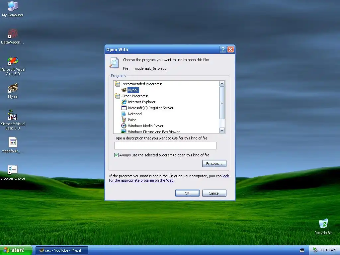Click the file description input field
Image resolution: width=340 pixels, height=255 pixels.
tap(165, 145)
